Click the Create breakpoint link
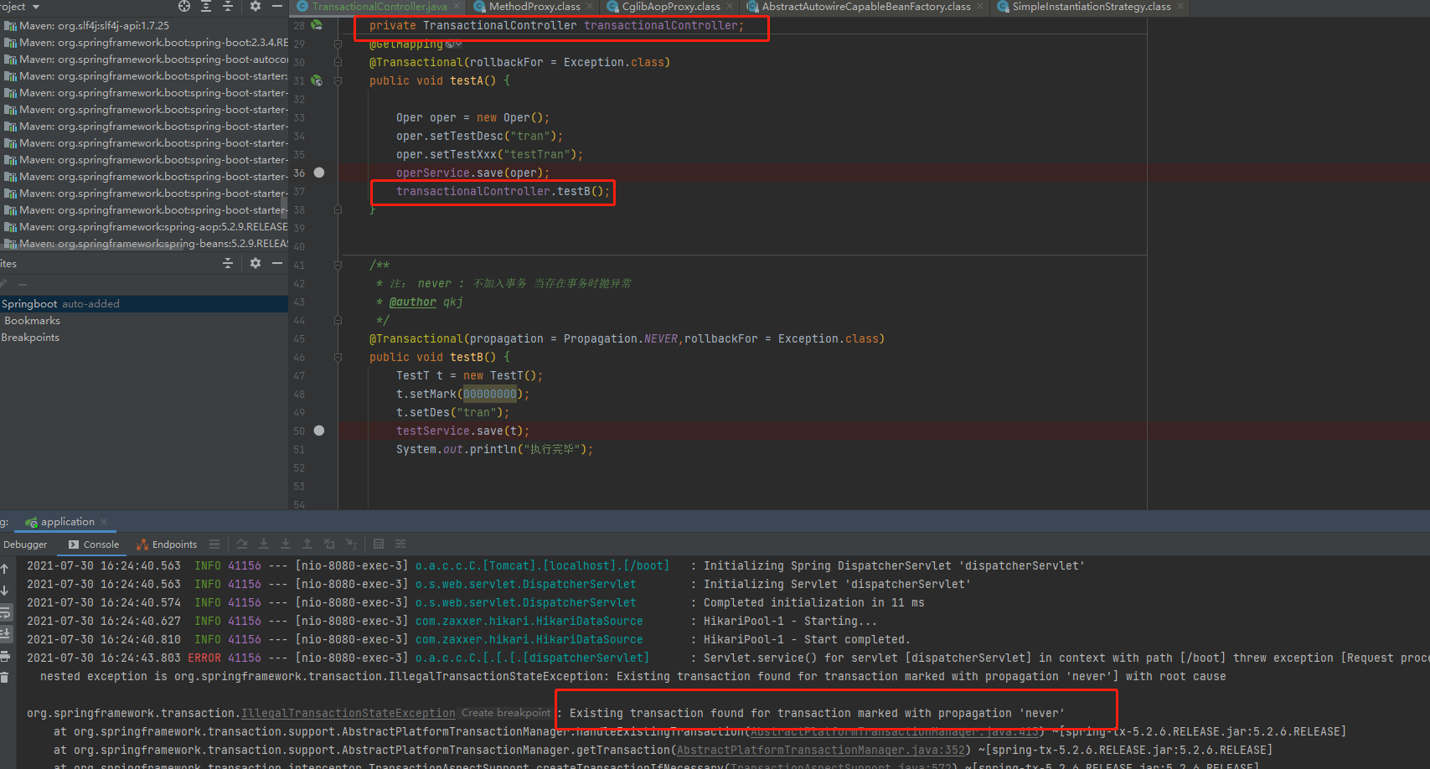This screenshot has height=769, width=1430. click(506, 713)
